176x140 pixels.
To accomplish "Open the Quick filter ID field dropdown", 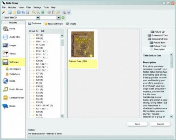I will [38, 18].
